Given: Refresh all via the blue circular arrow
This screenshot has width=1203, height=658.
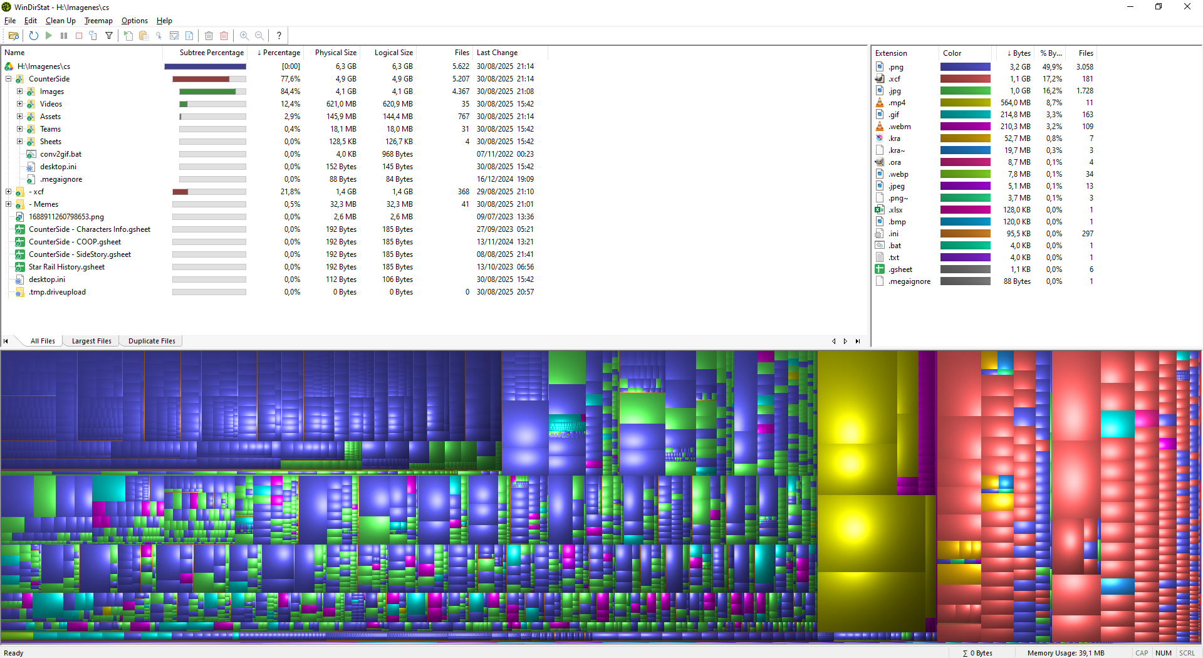Looking at the screenshot, I should coord(34,36).
